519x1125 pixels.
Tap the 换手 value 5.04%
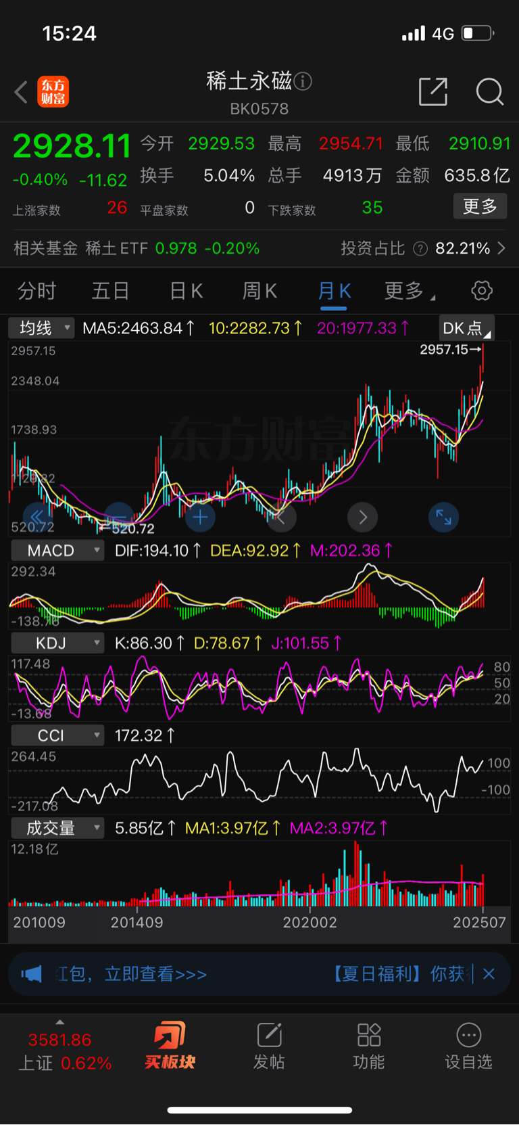pos(229,175)
